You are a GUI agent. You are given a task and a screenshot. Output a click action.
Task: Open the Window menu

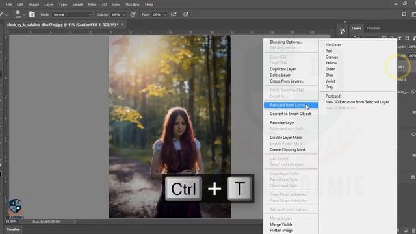(x=133, y=5)
